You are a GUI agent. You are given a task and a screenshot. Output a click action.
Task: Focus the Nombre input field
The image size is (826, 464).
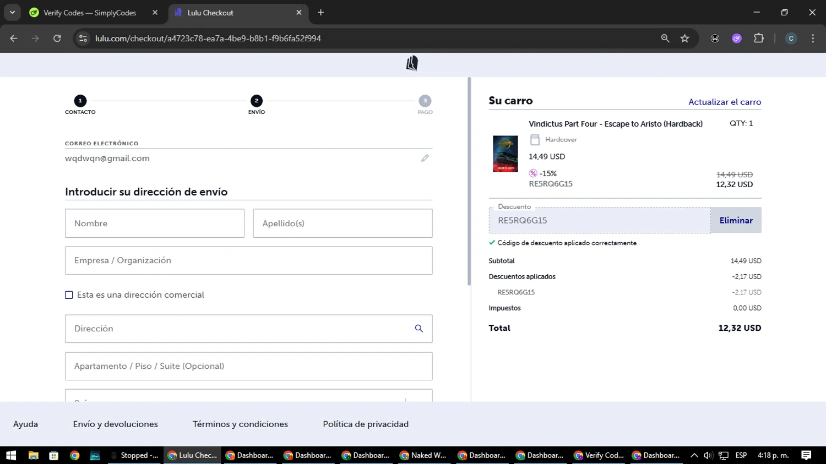point(154,223)
